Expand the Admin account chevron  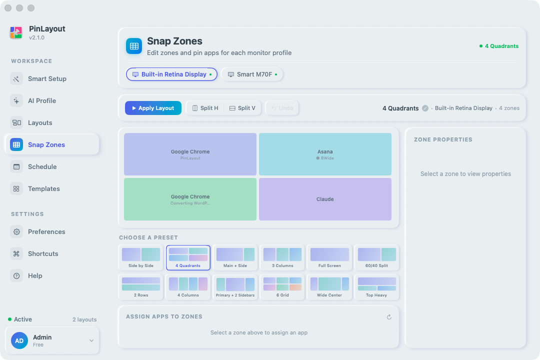click(91, 340)
